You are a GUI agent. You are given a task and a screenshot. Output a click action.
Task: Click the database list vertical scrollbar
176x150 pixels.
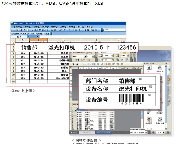pos(142,119)
